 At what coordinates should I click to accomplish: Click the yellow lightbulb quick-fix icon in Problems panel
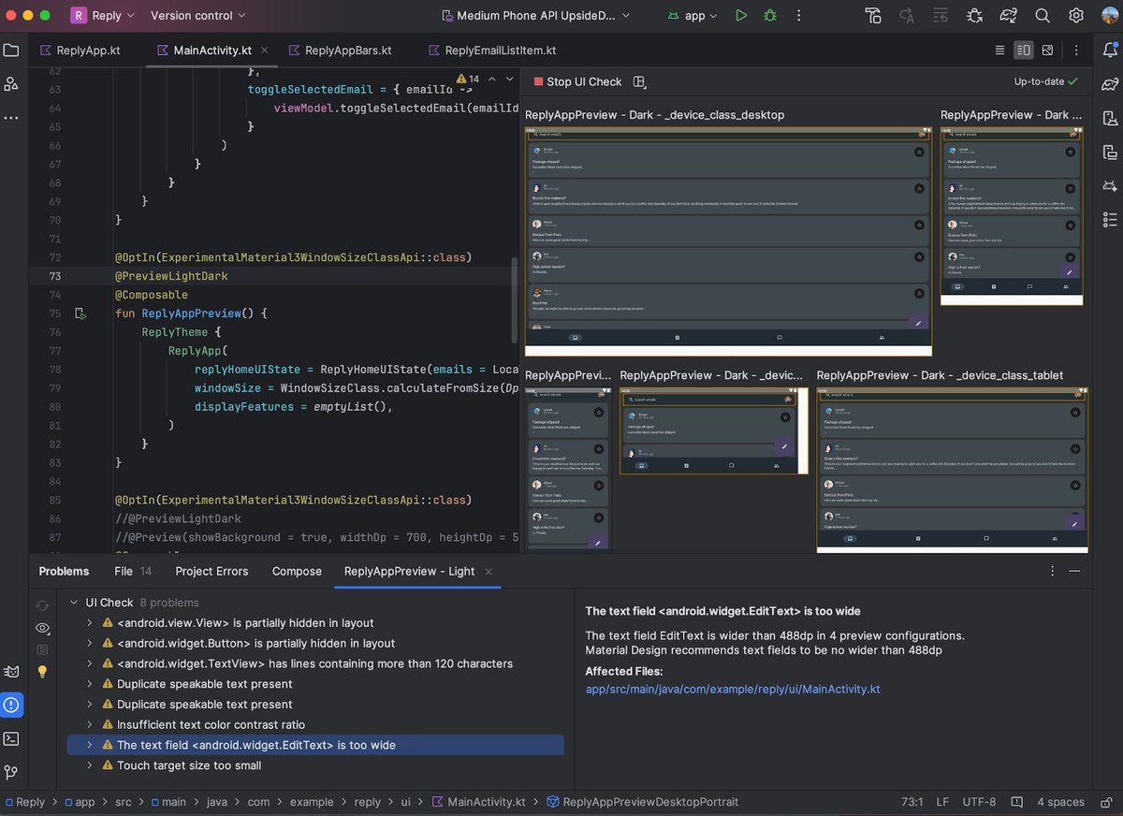[42, 671]
